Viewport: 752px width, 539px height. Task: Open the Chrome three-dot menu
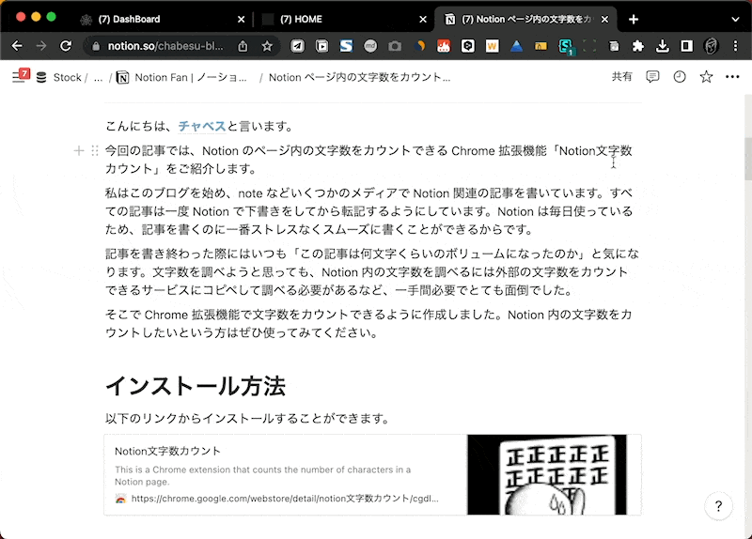[x=735, y=46]
